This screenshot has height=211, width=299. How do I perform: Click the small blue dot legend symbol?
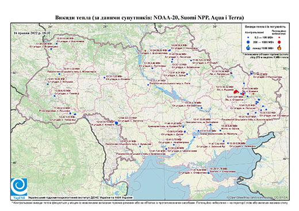248,37
